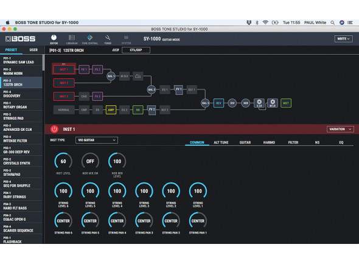Open the Editor view knob icon
The height and width of the screenshot is (264, 359).
54,38
